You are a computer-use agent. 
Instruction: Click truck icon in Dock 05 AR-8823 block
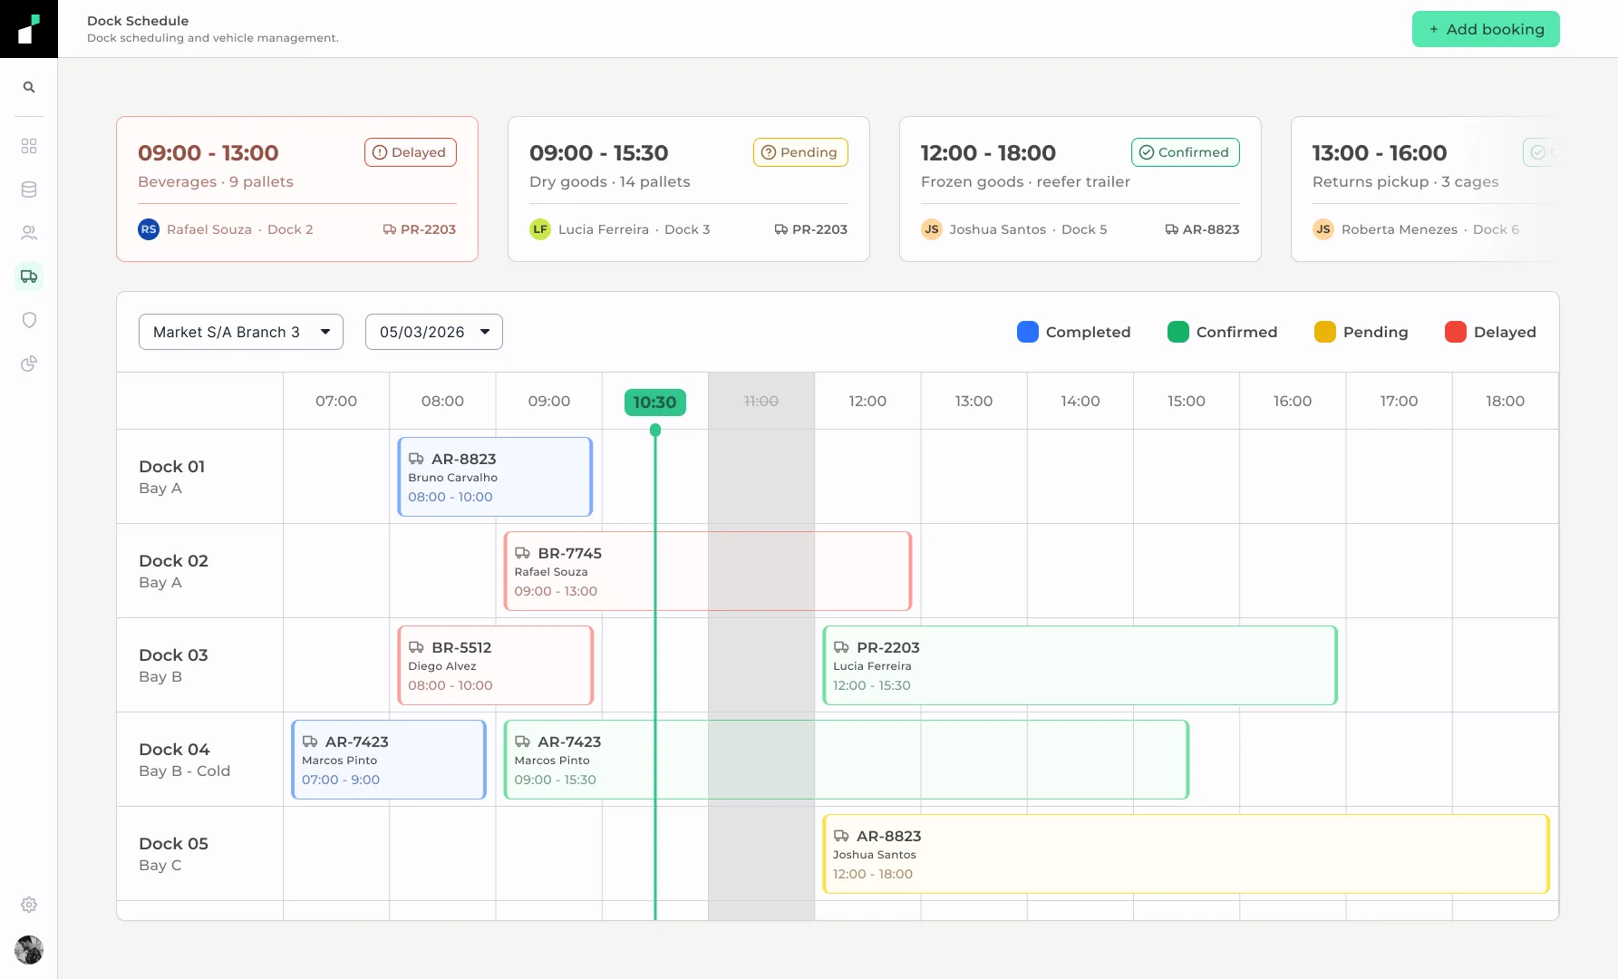coord(841,836)
